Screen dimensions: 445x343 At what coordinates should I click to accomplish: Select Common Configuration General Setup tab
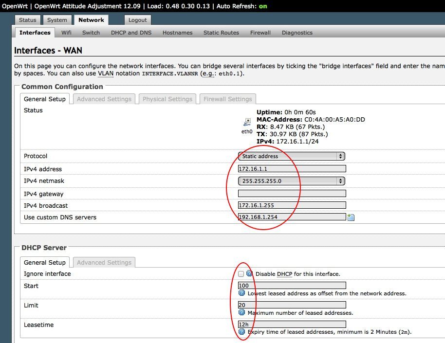(x=45, y=99)
